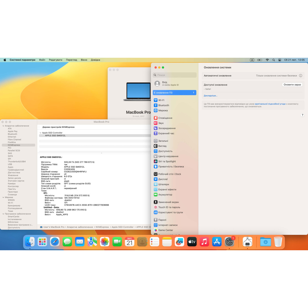Launch Safari from the Dock

55,242
